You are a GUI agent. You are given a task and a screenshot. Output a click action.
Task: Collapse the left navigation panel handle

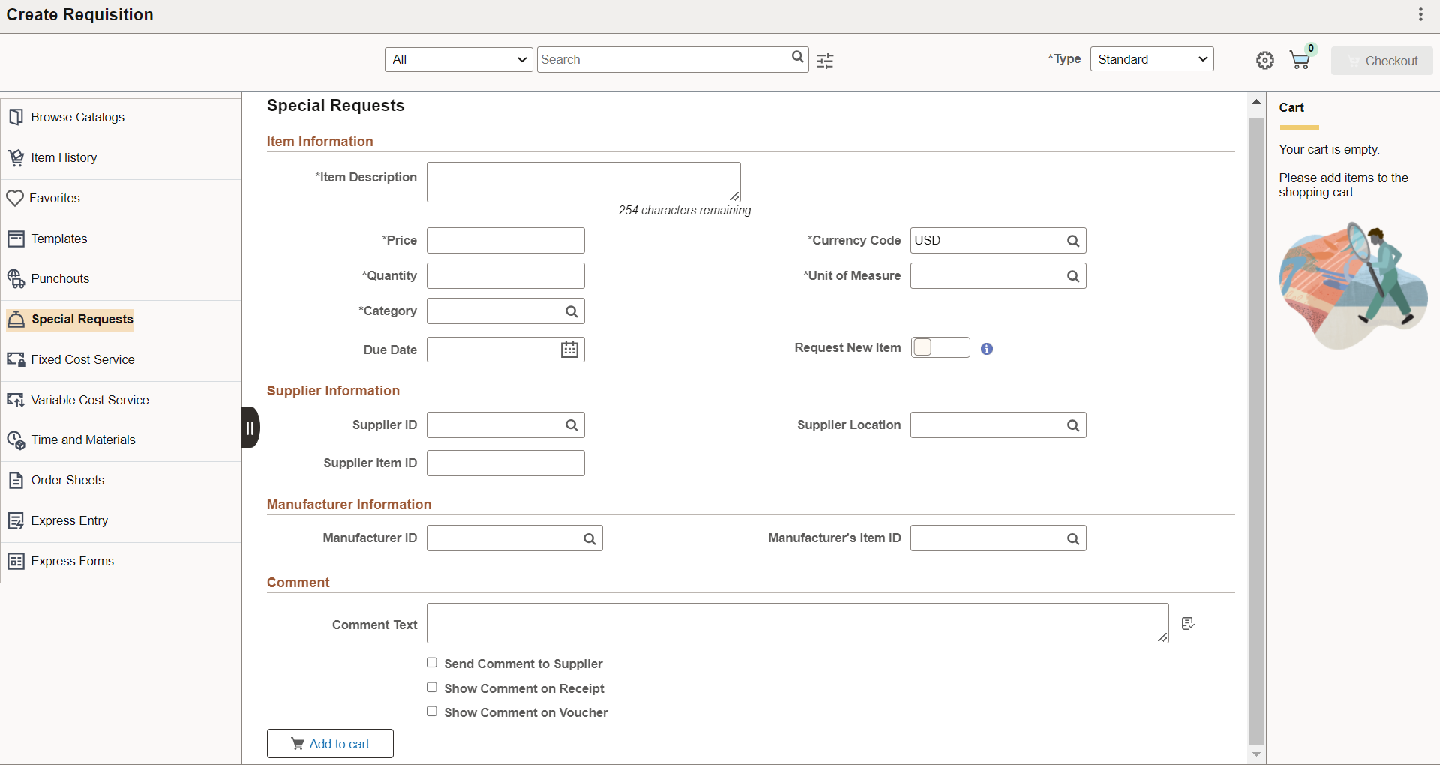point(250,427)
